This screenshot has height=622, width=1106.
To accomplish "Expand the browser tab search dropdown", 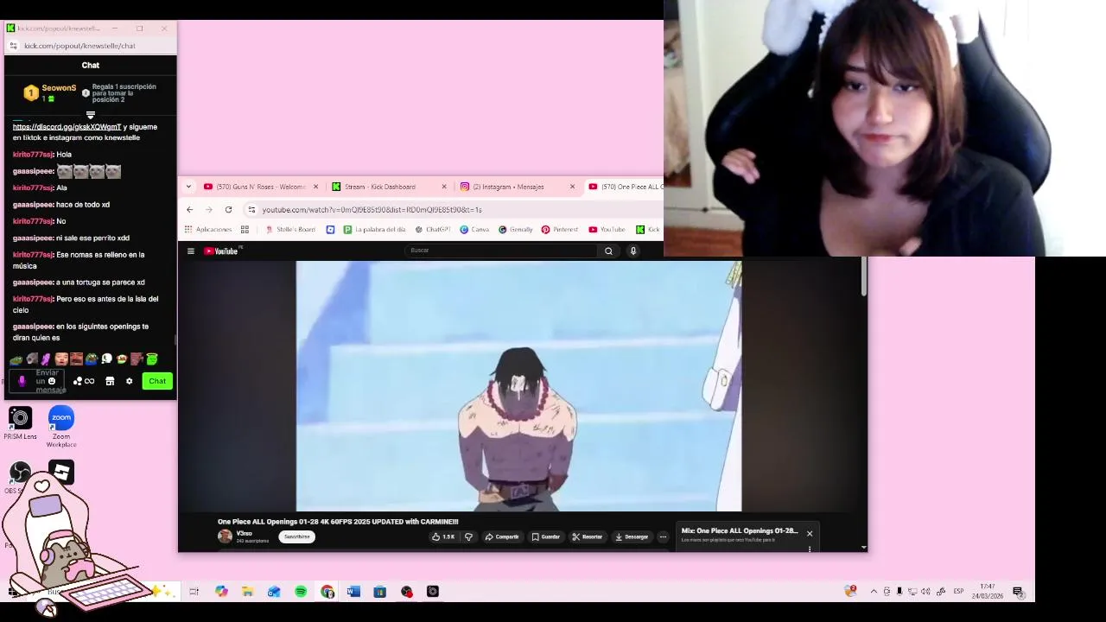I will pyautogui.click(x=188, y=187).
